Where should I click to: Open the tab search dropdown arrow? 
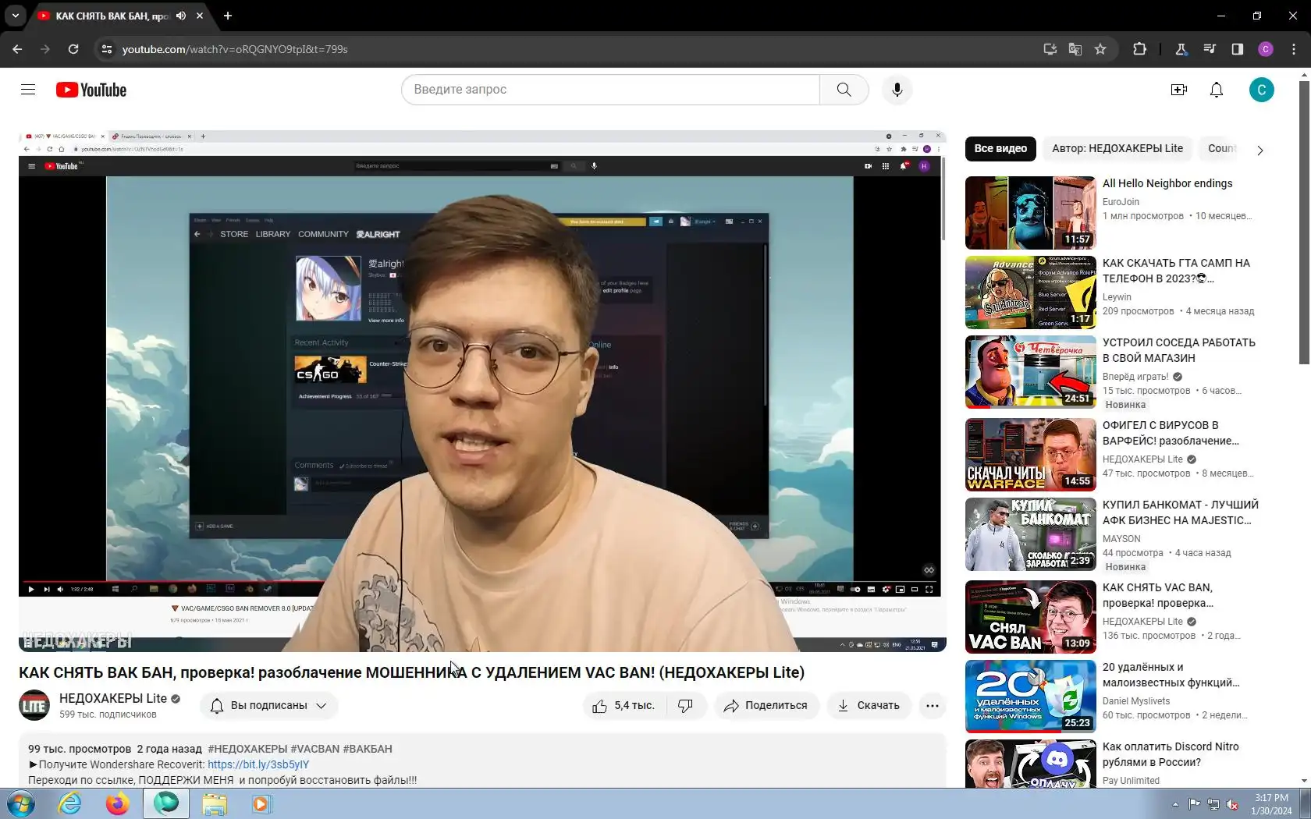[16, 16]
